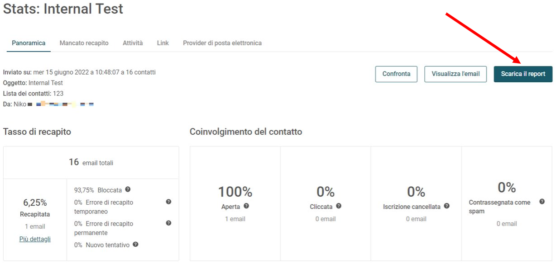The width and height of the screenshot is (556, 264).
Task: Open the Più dettagli link
Action: point(35,239)
